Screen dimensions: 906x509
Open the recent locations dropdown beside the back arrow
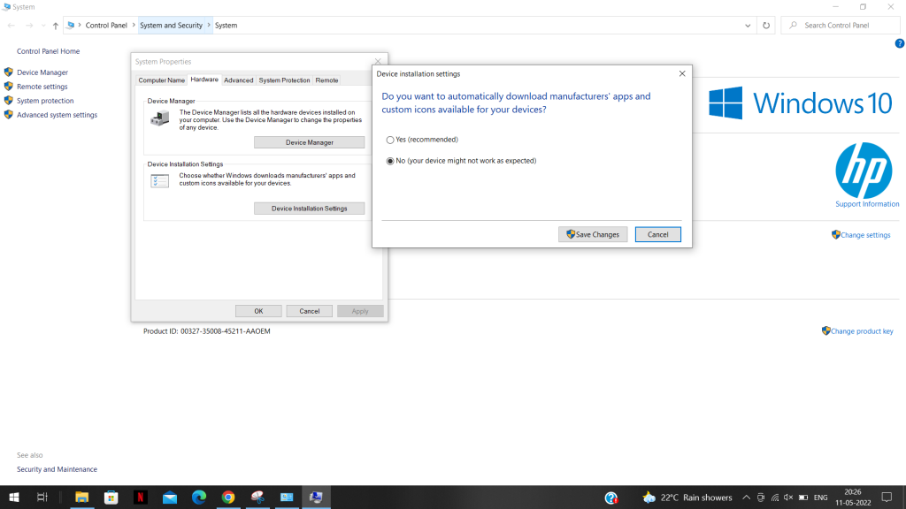click(41, 25)
